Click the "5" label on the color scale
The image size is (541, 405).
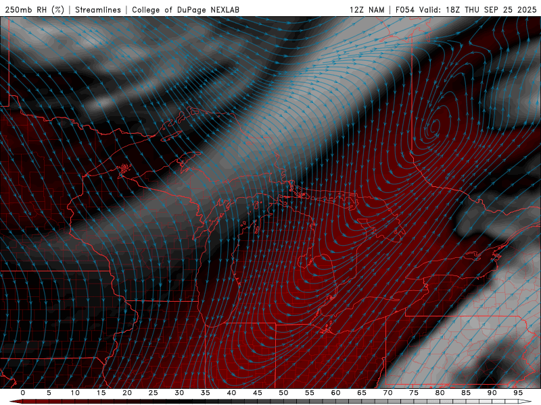tap(49, 393)
